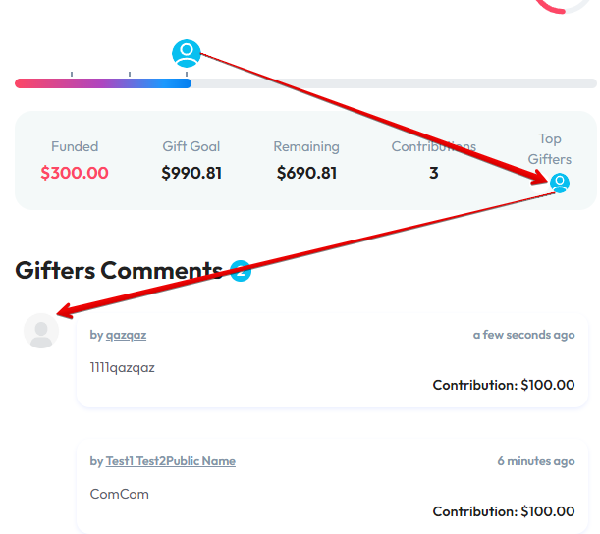Click the Funded $300.00 amount
Image resolution: width=600 pixels, height=534 pixels.
(x=75, y=173)
